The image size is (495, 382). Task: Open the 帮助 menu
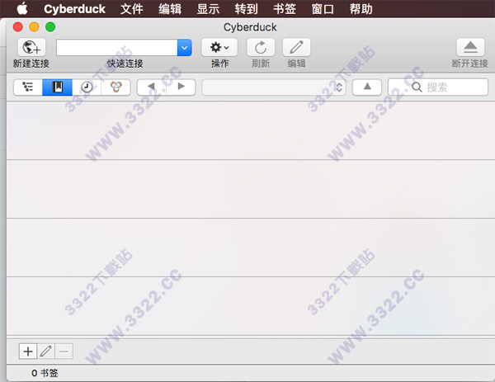pos(361,9)
